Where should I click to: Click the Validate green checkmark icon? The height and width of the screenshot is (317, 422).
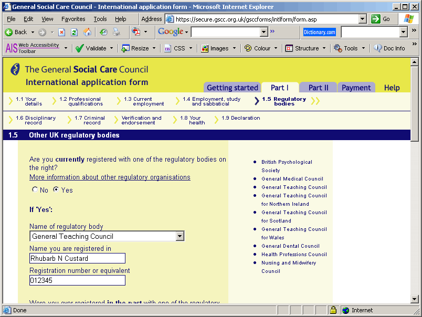80,48
